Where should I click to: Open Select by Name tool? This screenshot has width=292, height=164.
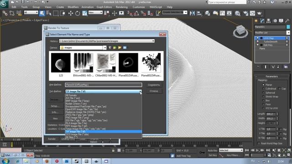49,13
